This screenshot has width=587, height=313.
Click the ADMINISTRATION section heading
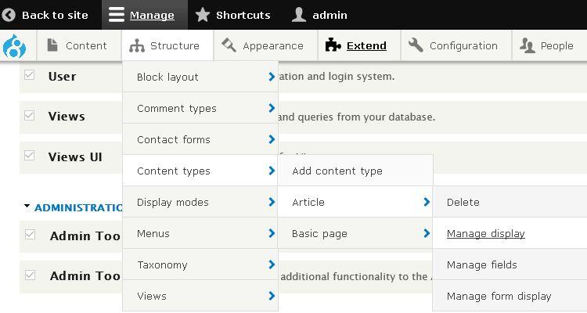tap(78, 207)
